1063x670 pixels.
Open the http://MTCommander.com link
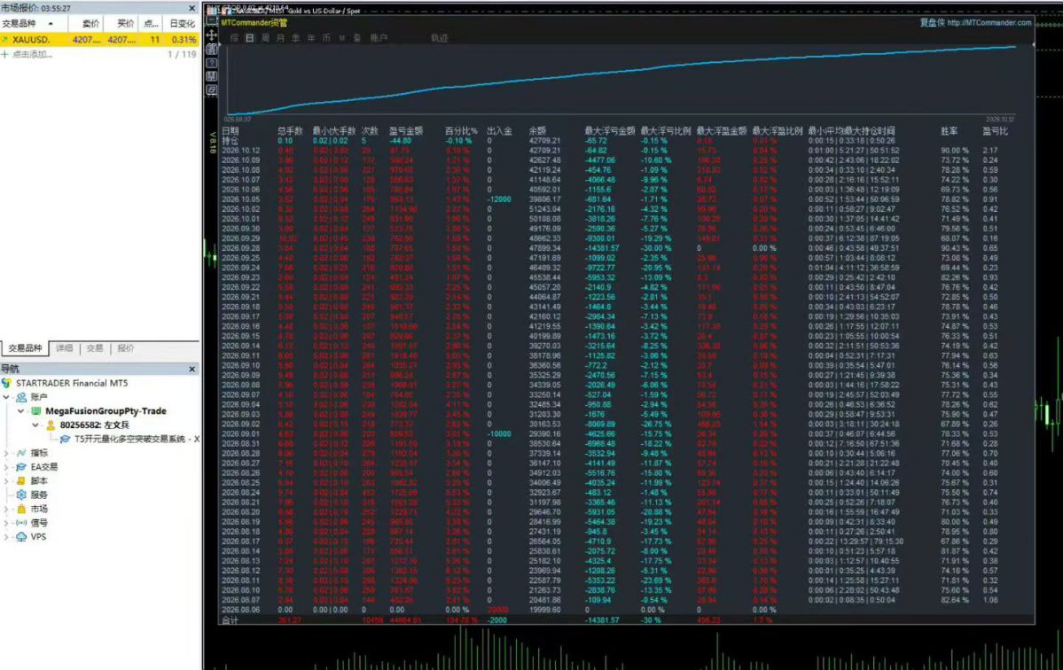[989, 22]
